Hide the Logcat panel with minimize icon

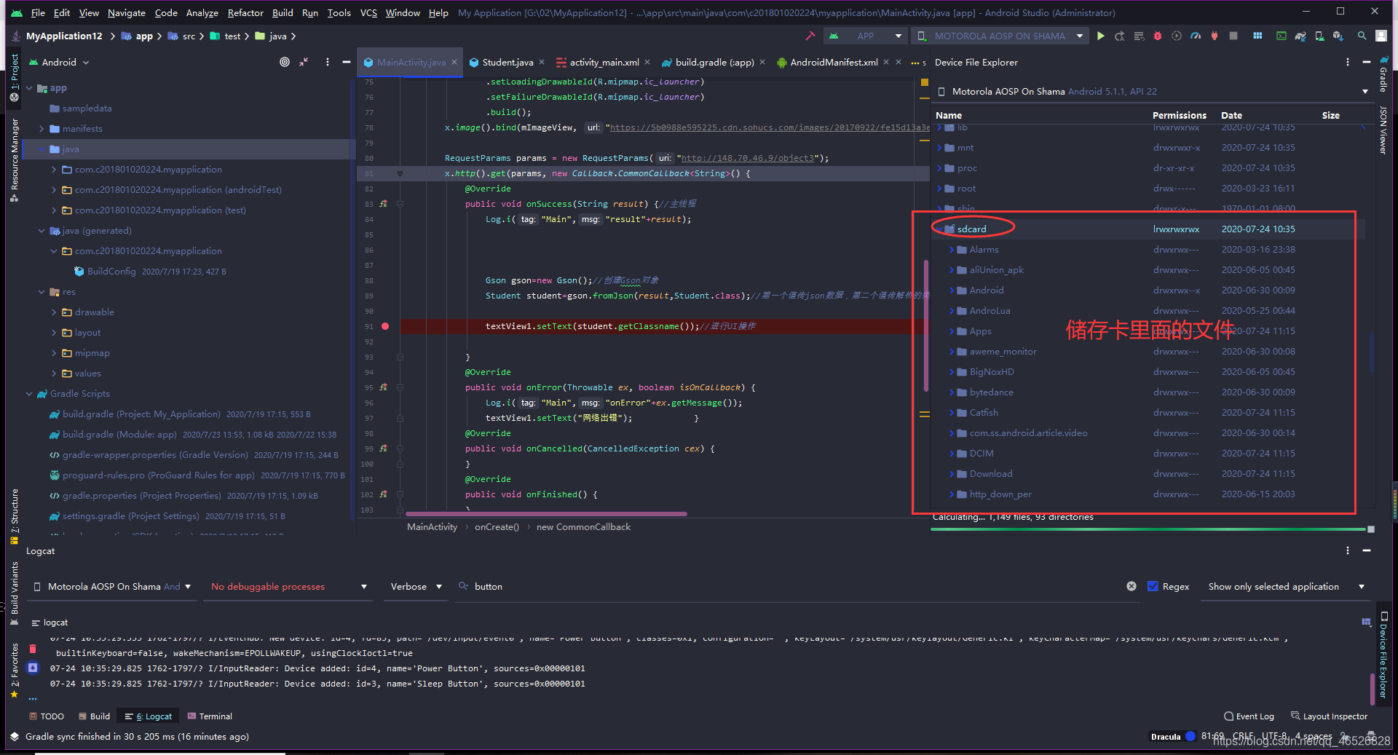click(x=1367, y=550)
